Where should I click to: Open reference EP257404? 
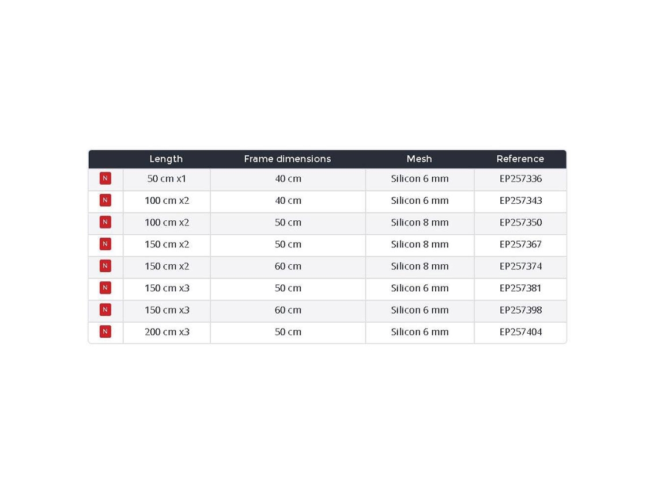520,332
